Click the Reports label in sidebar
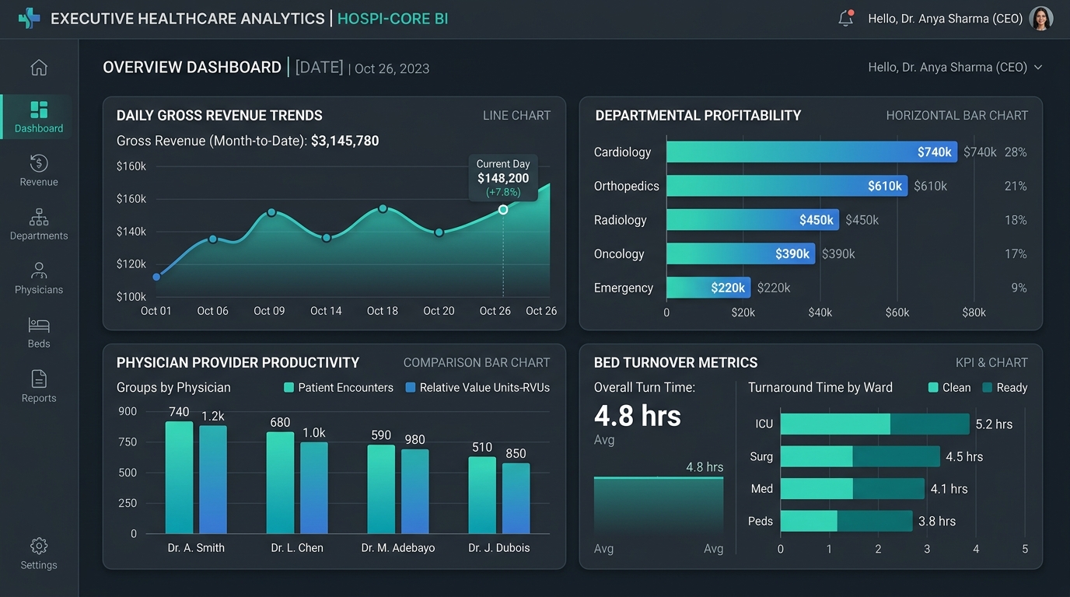Screen dimensions: 1070x597 [x=39, y=398]
